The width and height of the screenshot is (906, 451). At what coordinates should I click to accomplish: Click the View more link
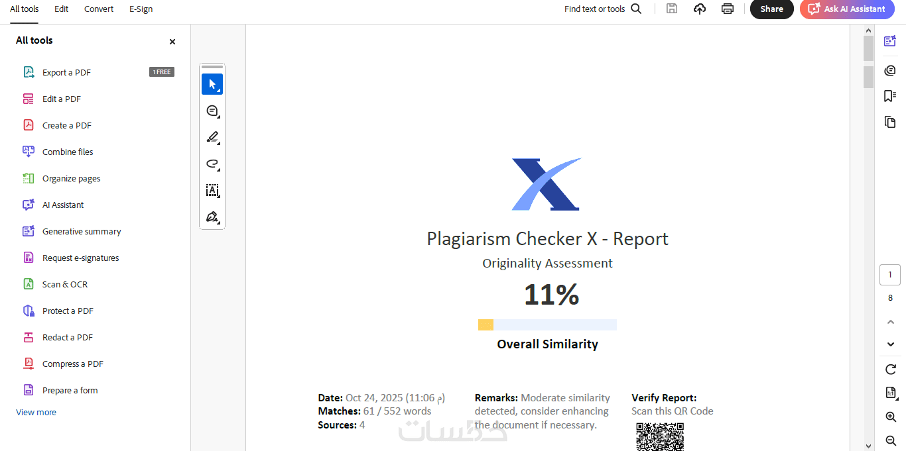(36, 412)
